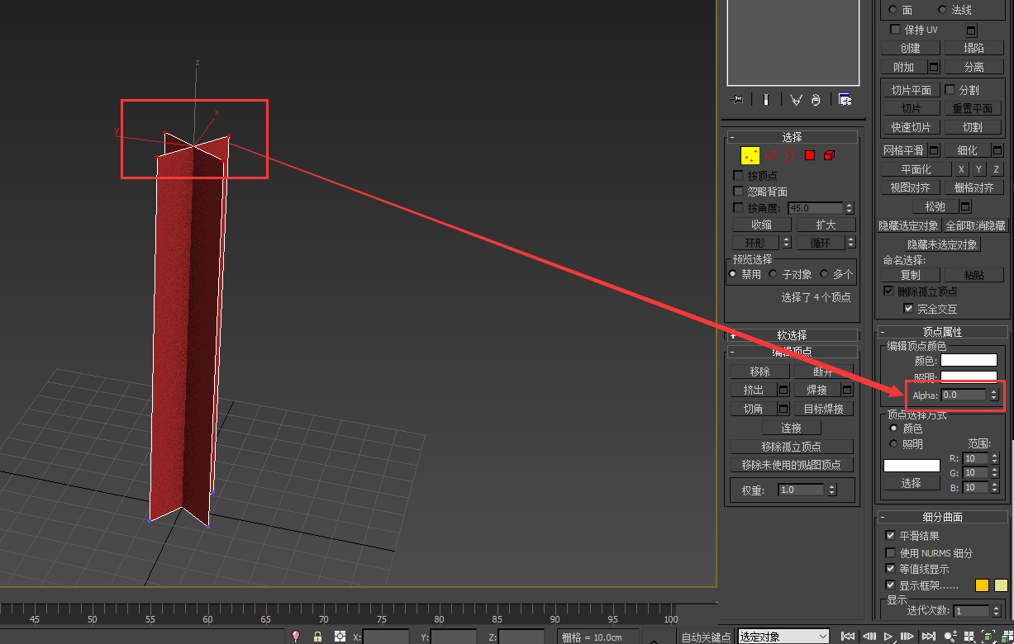Open 细化 (Tessellate) settings box
This screenshot has height=644, width=1014.
[x=997, y=150]
